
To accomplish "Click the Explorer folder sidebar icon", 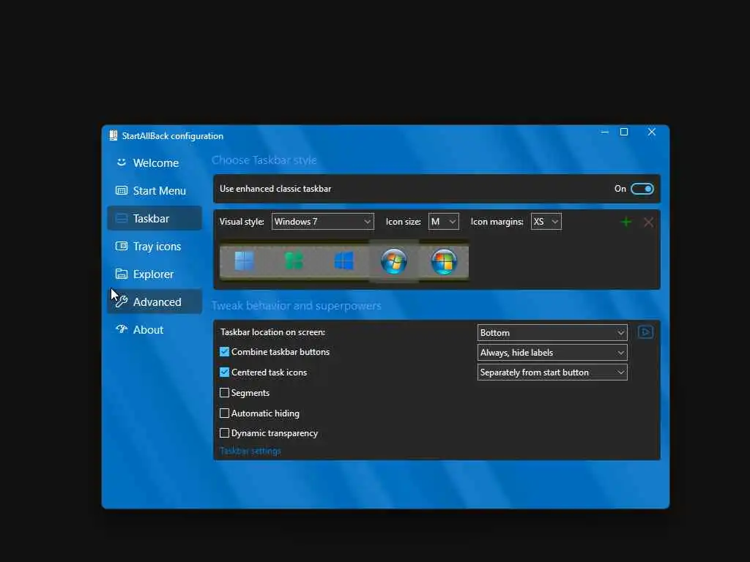I will click(122, 274).
